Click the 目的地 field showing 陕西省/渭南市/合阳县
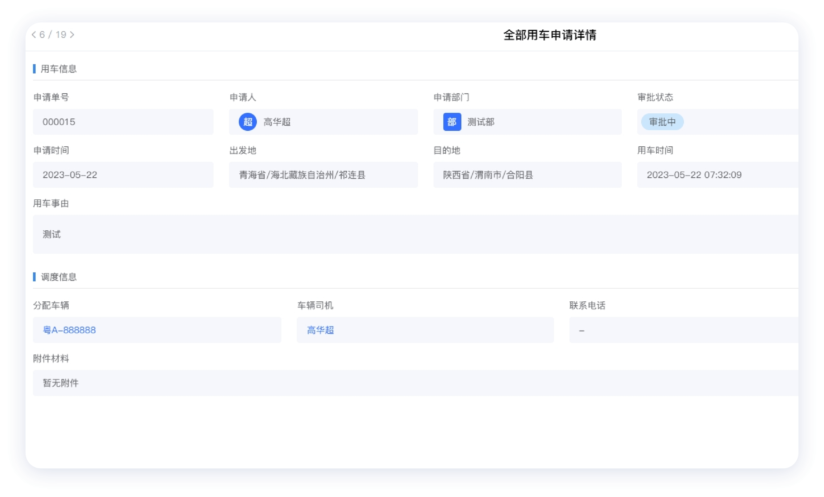 coord(527,175)
